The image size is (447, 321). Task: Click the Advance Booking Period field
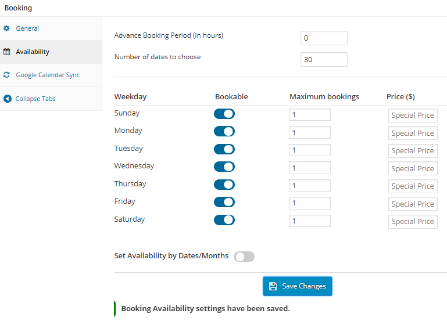coord(324,38)
